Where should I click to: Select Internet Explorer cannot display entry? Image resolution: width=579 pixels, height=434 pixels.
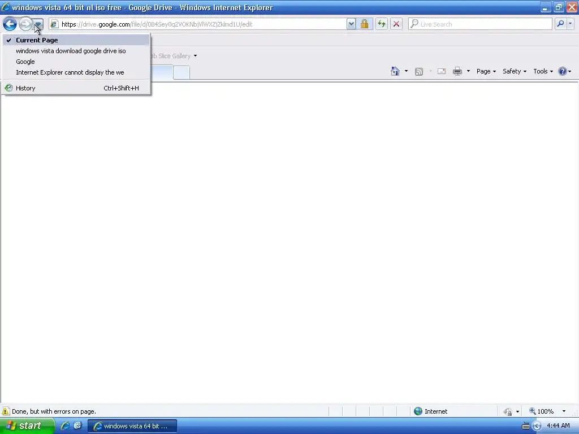click(76, 72)
